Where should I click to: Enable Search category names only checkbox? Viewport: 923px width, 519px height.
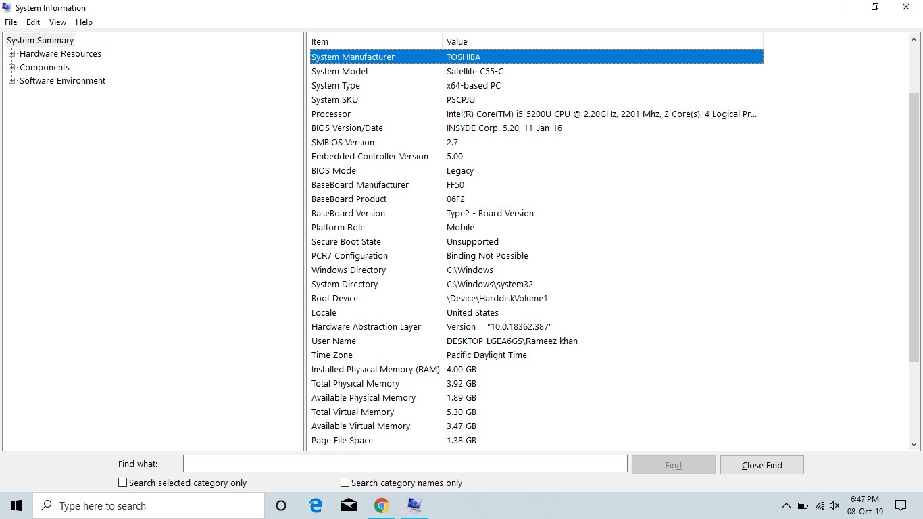[x=345, y=483]
